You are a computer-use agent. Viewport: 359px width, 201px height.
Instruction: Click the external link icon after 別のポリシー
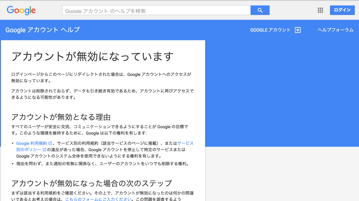[x=45, y=150]
